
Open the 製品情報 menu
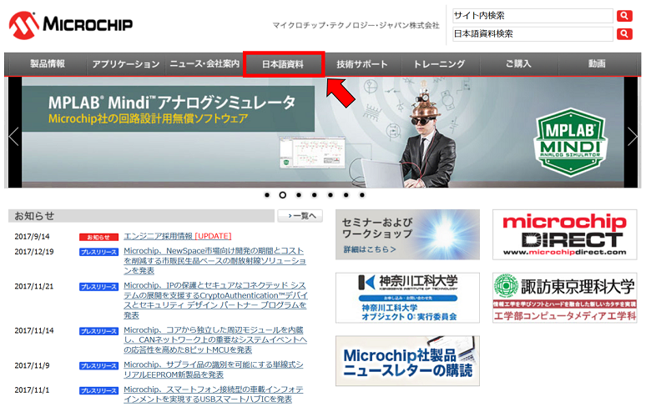pos(48,63)
